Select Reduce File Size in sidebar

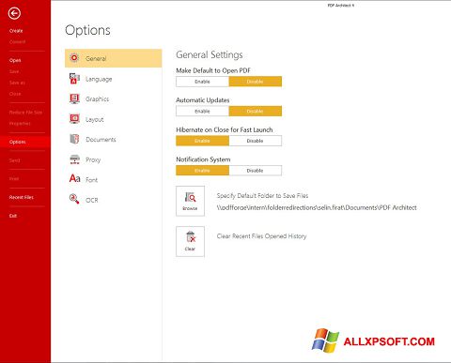(x=25, y=113)
